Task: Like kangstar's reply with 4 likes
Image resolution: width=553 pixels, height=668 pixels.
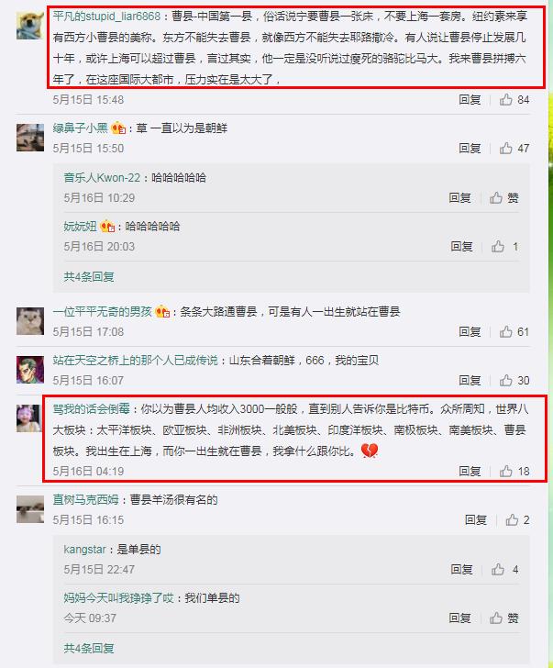Action: (x=505, y=569)
